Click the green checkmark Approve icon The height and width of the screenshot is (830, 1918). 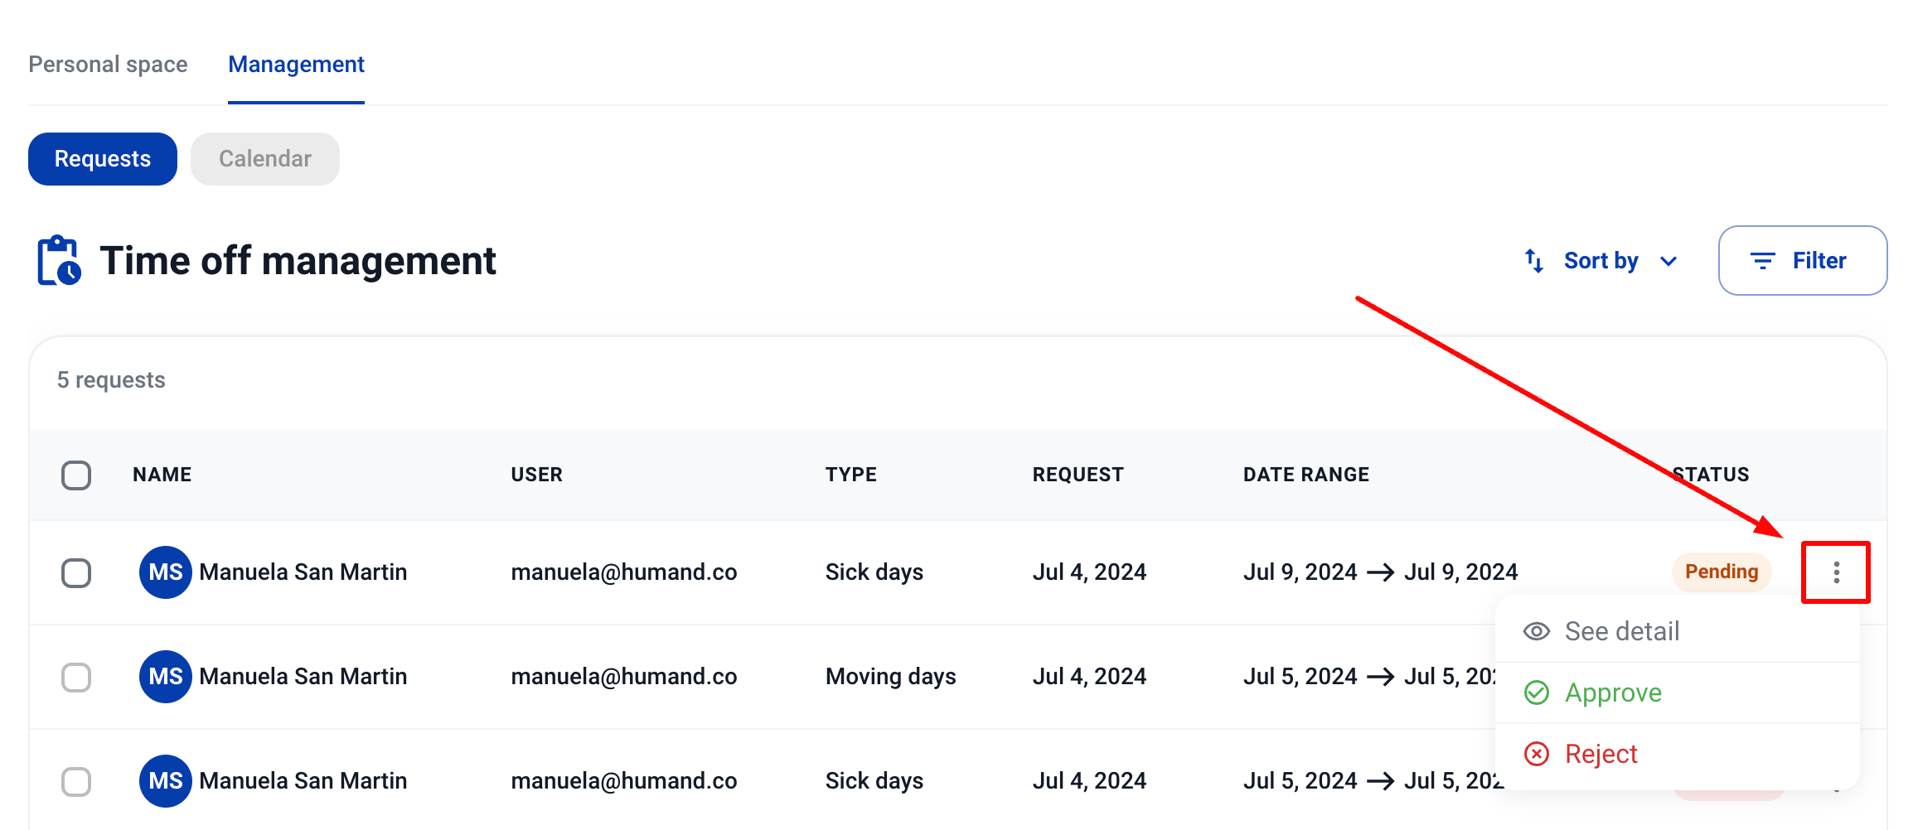click(x=1536, y=692)
